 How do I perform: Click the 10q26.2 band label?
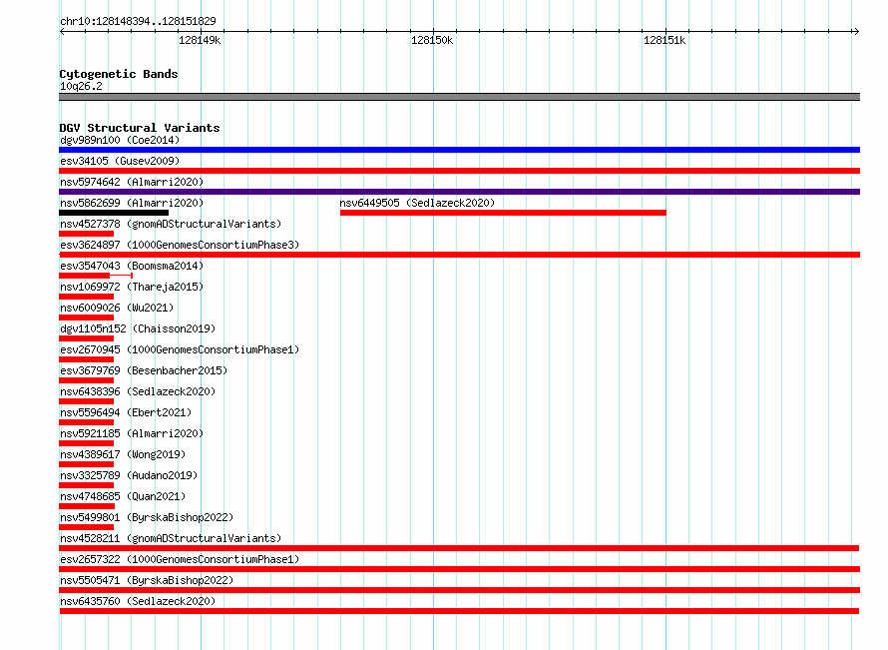(81, 86)
